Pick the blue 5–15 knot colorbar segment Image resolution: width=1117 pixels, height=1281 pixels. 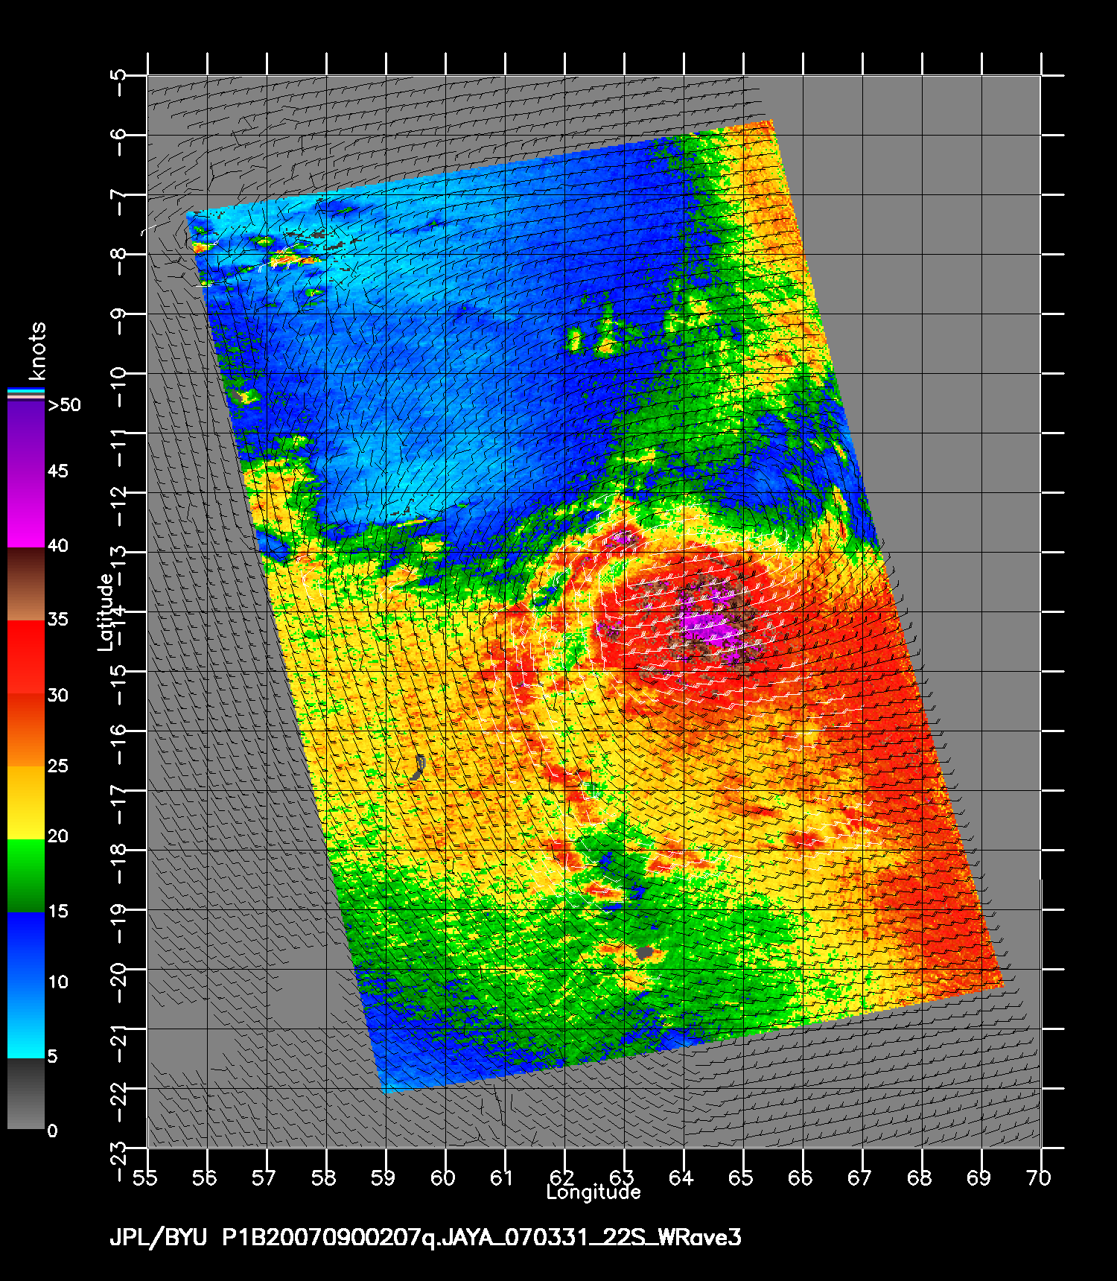click(26, 985)
